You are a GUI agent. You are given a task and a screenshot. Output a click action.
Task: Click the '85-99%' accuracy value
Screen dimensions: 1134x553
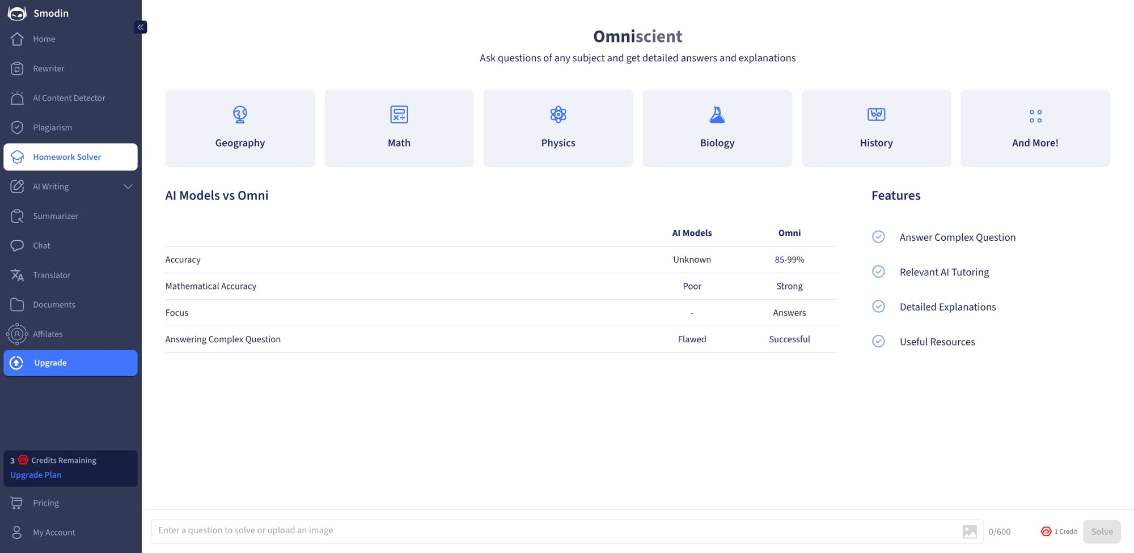[789, 260]
